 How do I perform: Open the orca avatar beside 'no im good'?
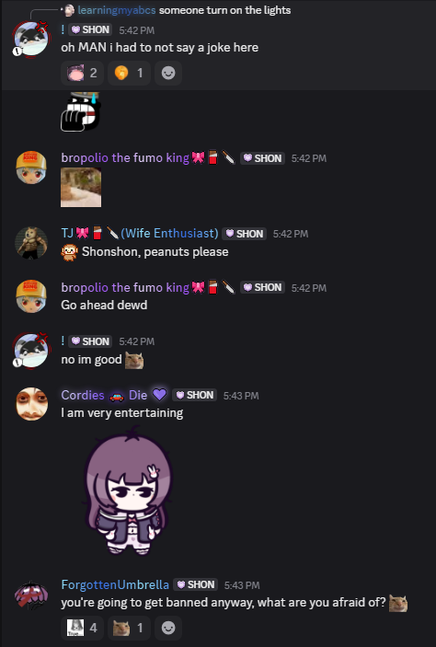pos(31,351)
